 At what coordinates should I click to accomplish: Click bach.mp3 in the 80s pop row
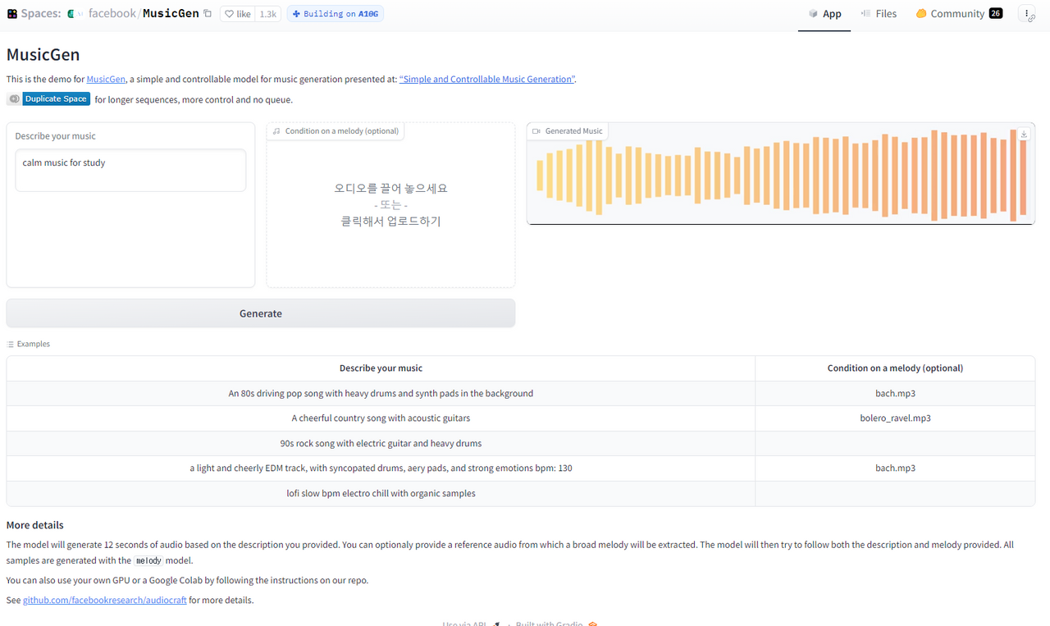click(895, 394)
